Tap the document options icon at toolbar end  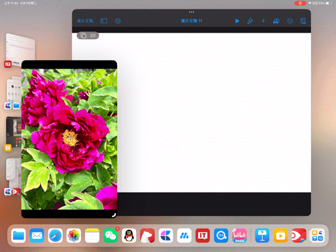click(303, 21)
